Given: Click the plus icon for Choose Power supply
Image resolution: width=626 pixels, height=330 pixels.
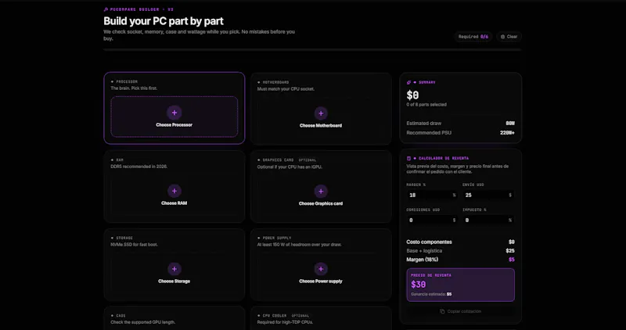Looking at the screenshot, I should (321, 269).
